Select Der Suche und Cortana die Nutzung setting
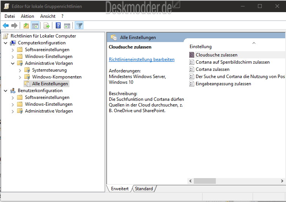The width and height of the screenshot is (286, 202). coord(240,77)
